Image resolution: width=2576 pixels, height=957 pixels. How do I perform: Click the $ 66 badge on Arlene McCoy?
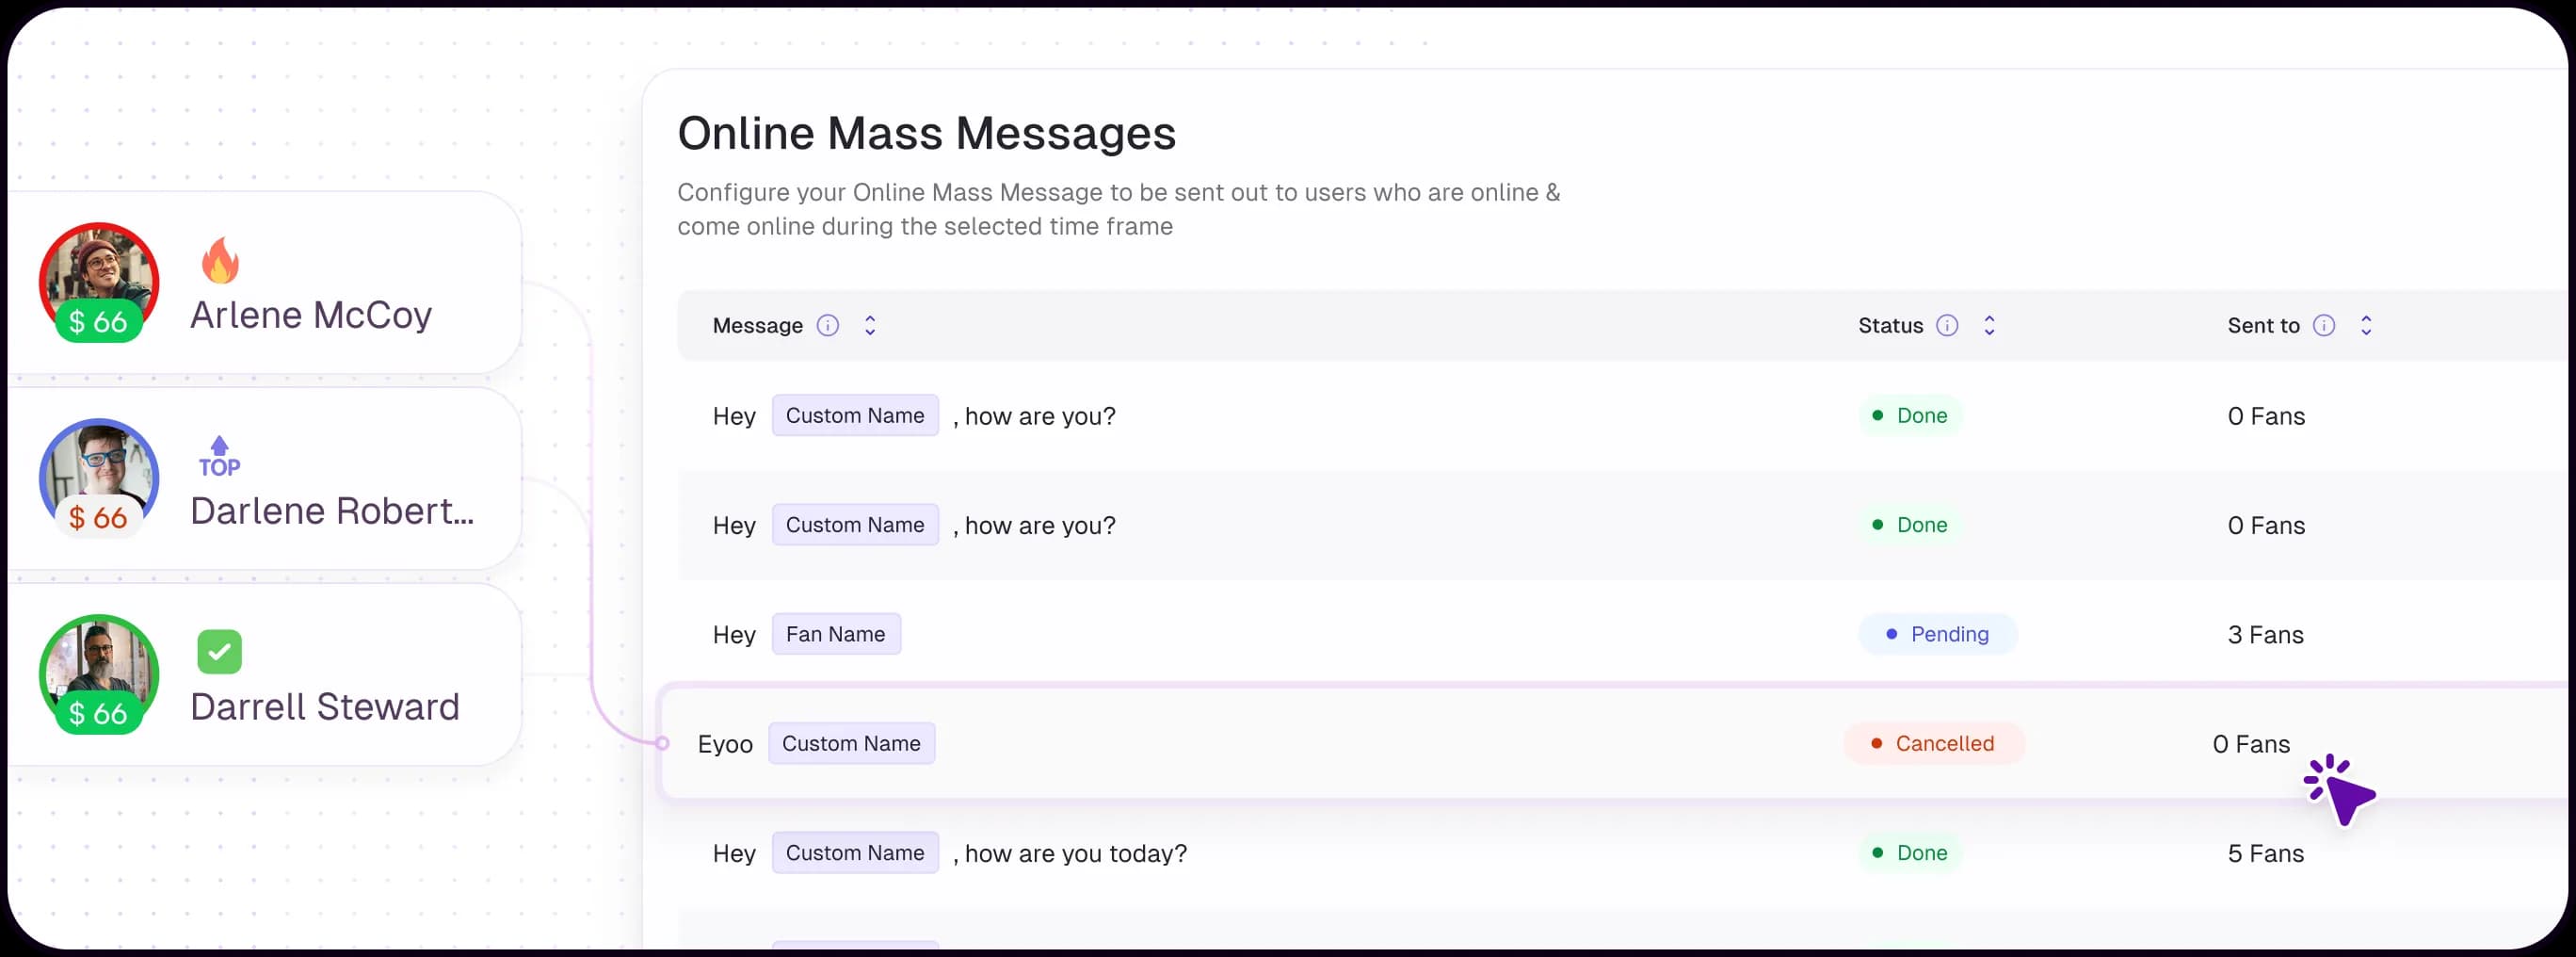(98, 321)
